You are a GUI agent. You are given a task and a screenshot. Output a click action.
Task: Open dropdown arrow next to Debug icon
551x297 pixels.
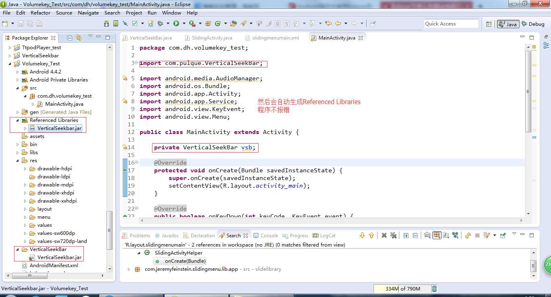click(168, 23)
